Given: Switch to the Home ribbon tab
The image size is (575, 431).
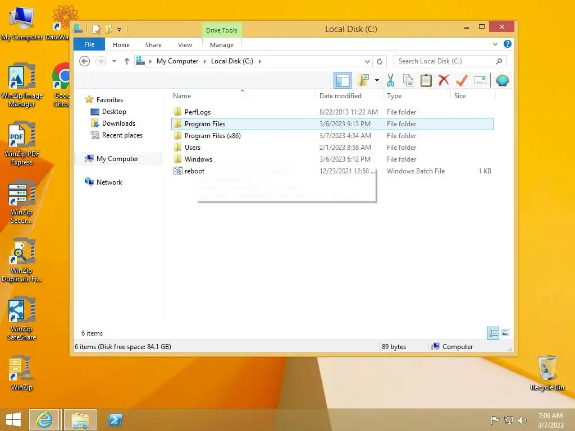Looking at the screenshot, I should (x=121, y=45).
